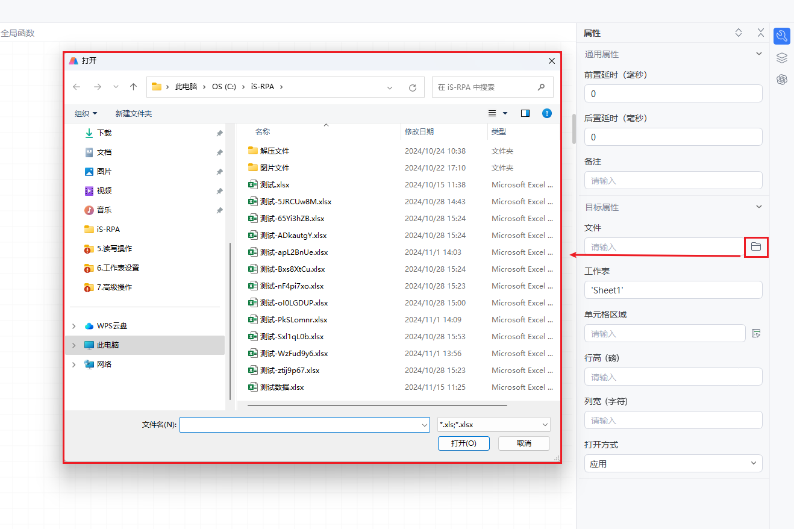Screen dimensions: 794x529
Task: Toggle the preview pane button
Action: tap(525, 113)
